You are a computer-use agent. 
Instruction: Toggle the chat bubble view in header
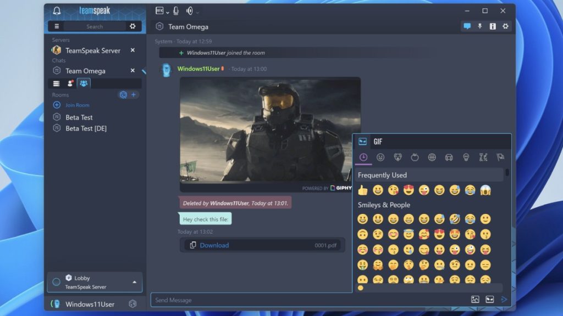point(467,26)
